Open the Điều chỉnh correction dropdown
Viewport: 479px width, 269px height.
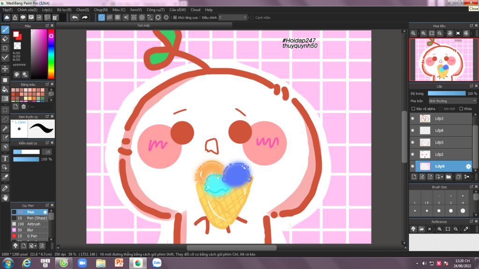tap(232, 18)
